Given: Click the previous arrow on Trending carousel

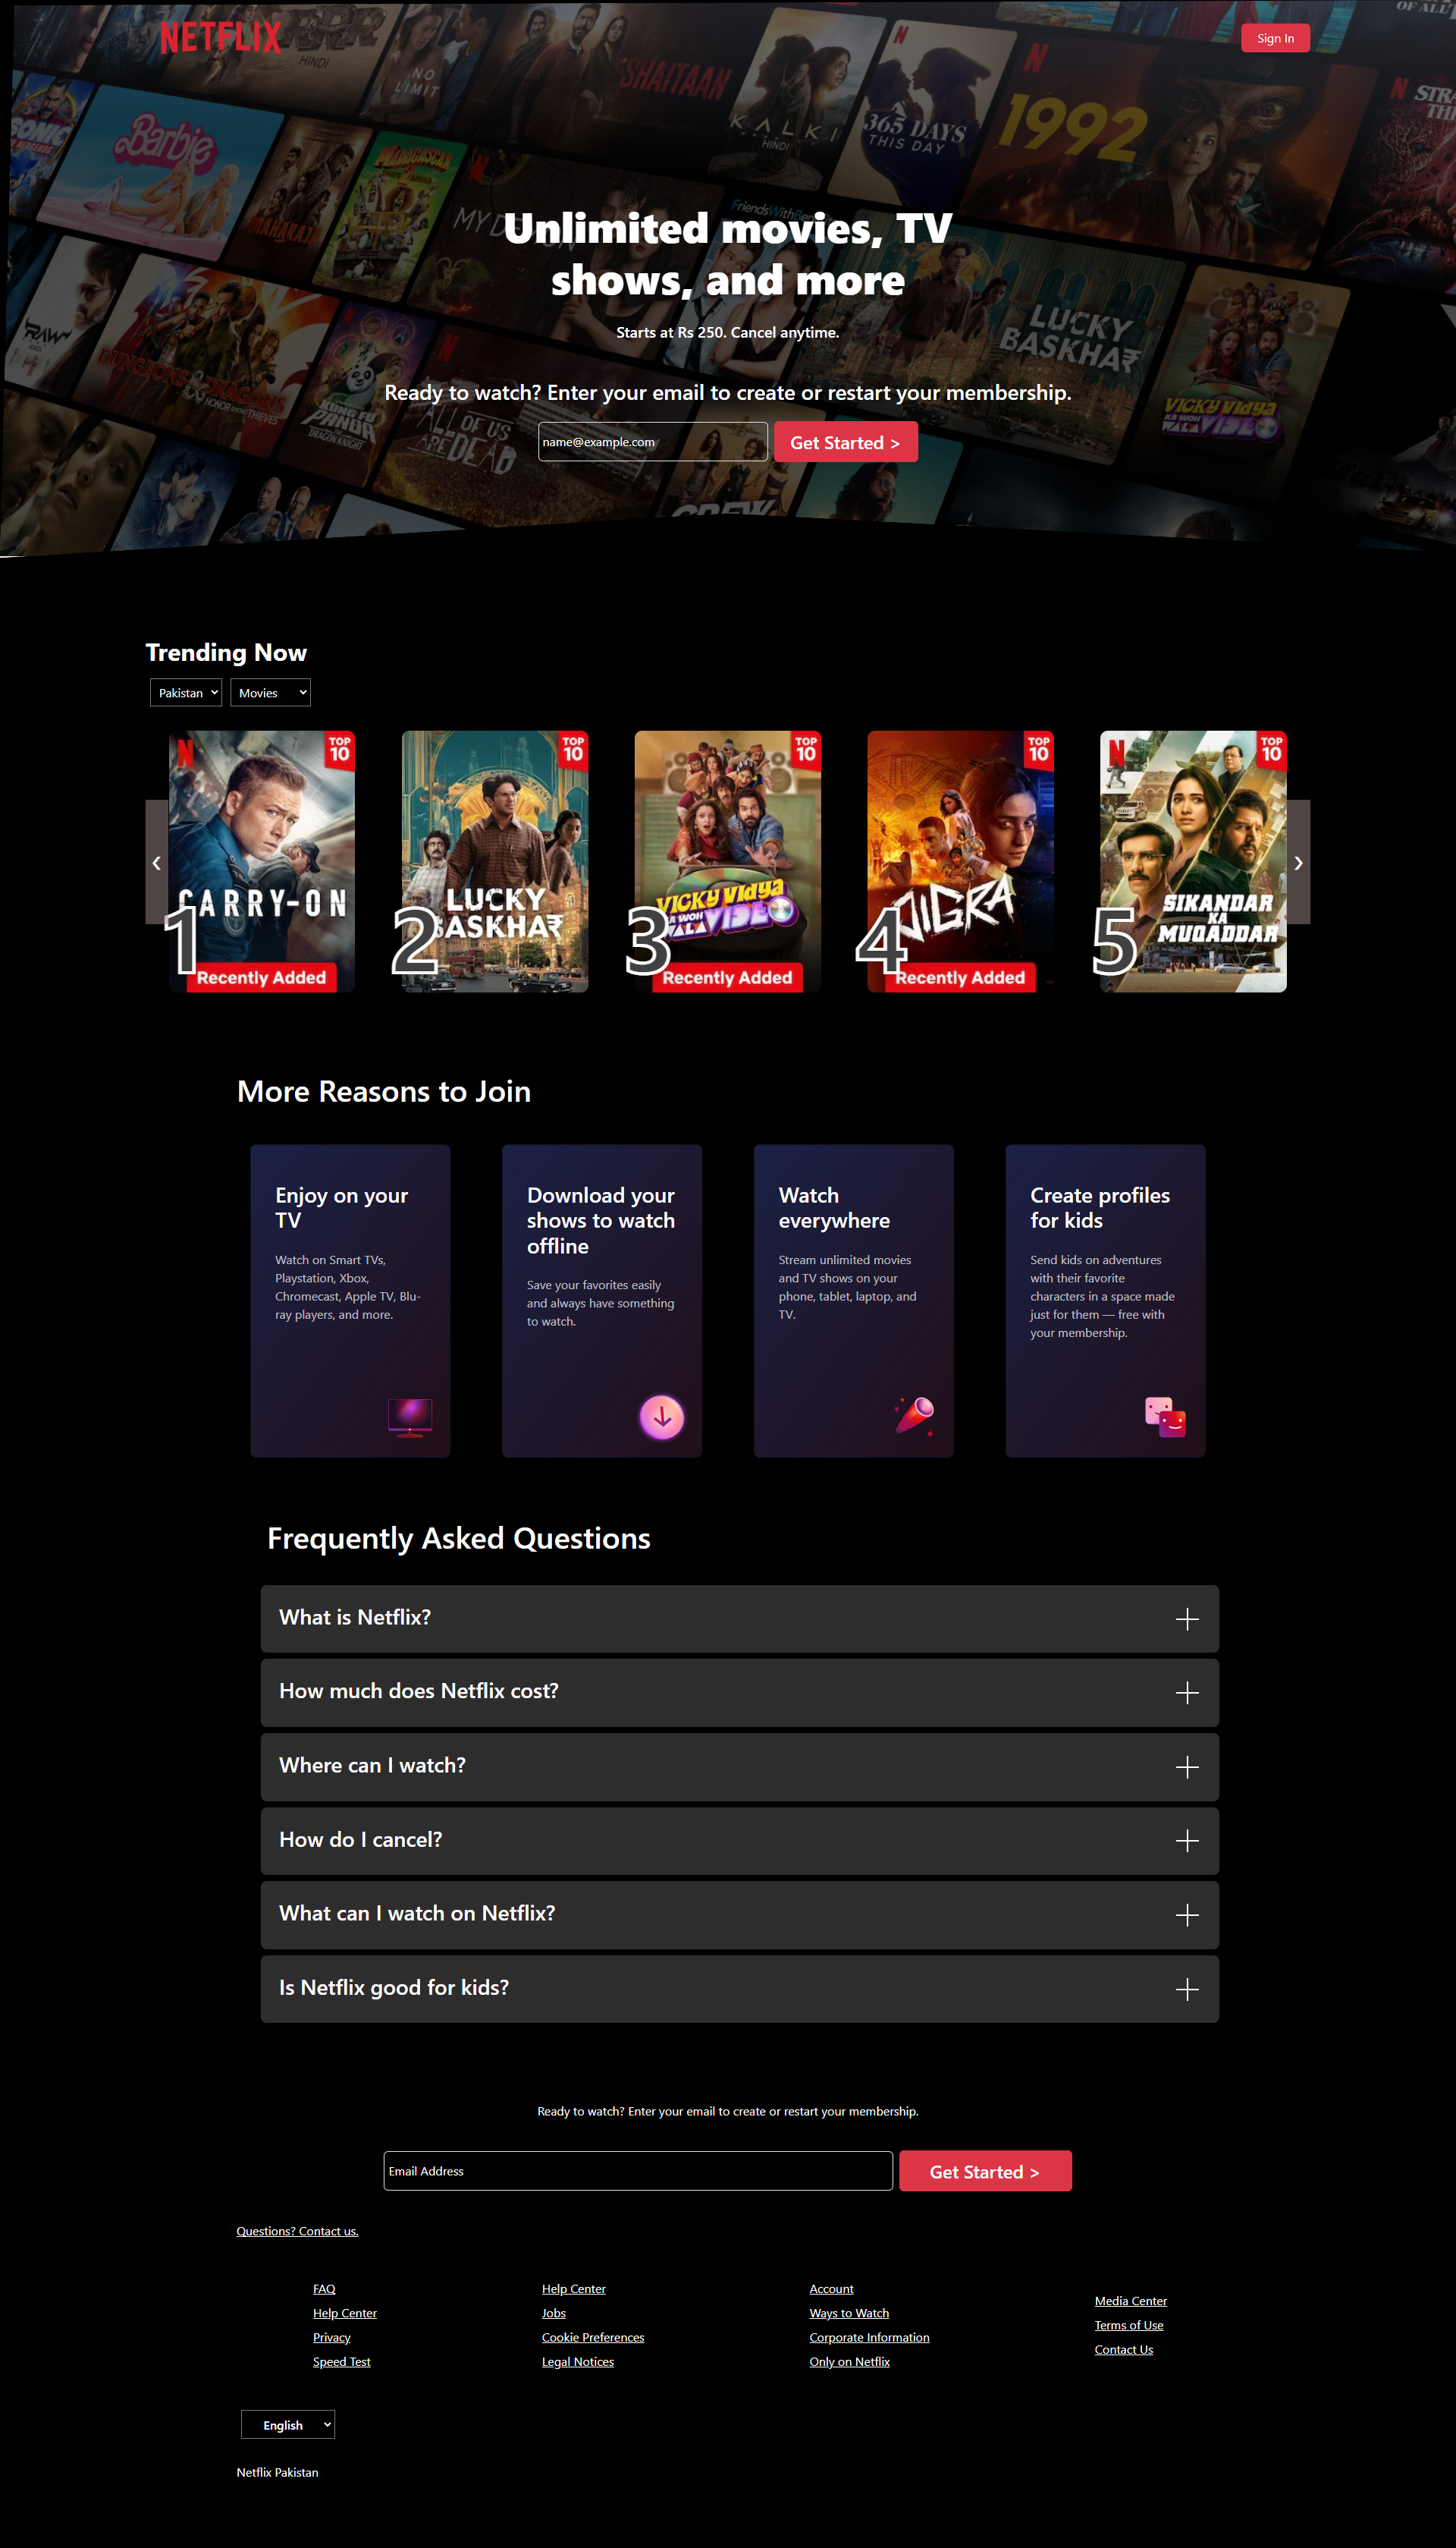Looking at the screenshot, I should coord(157,861).
